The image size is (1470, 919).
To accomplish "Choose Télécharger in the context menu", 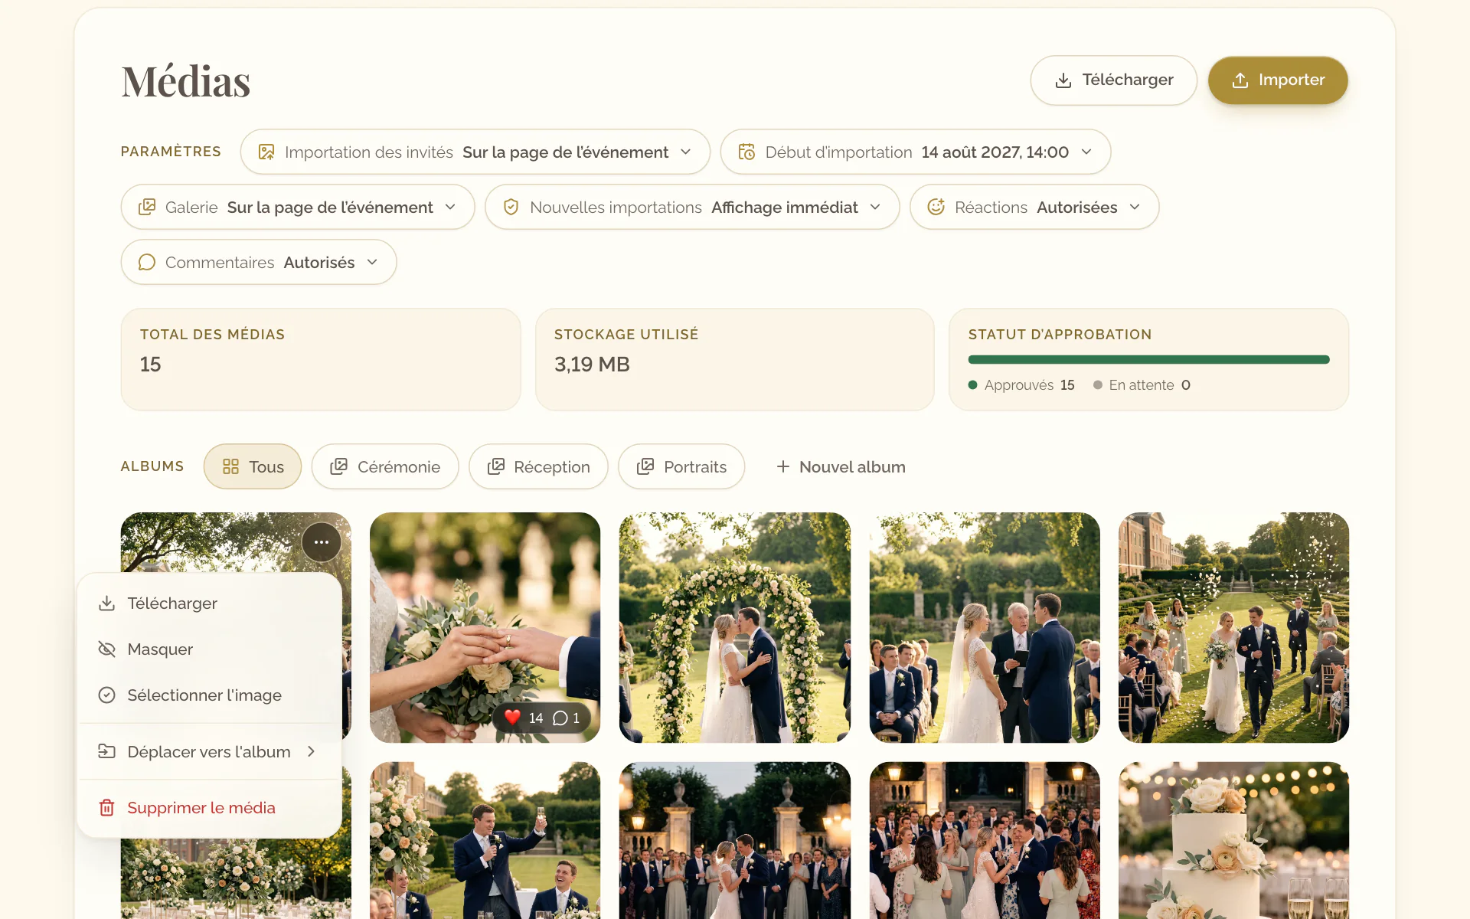I will point(209,603).
